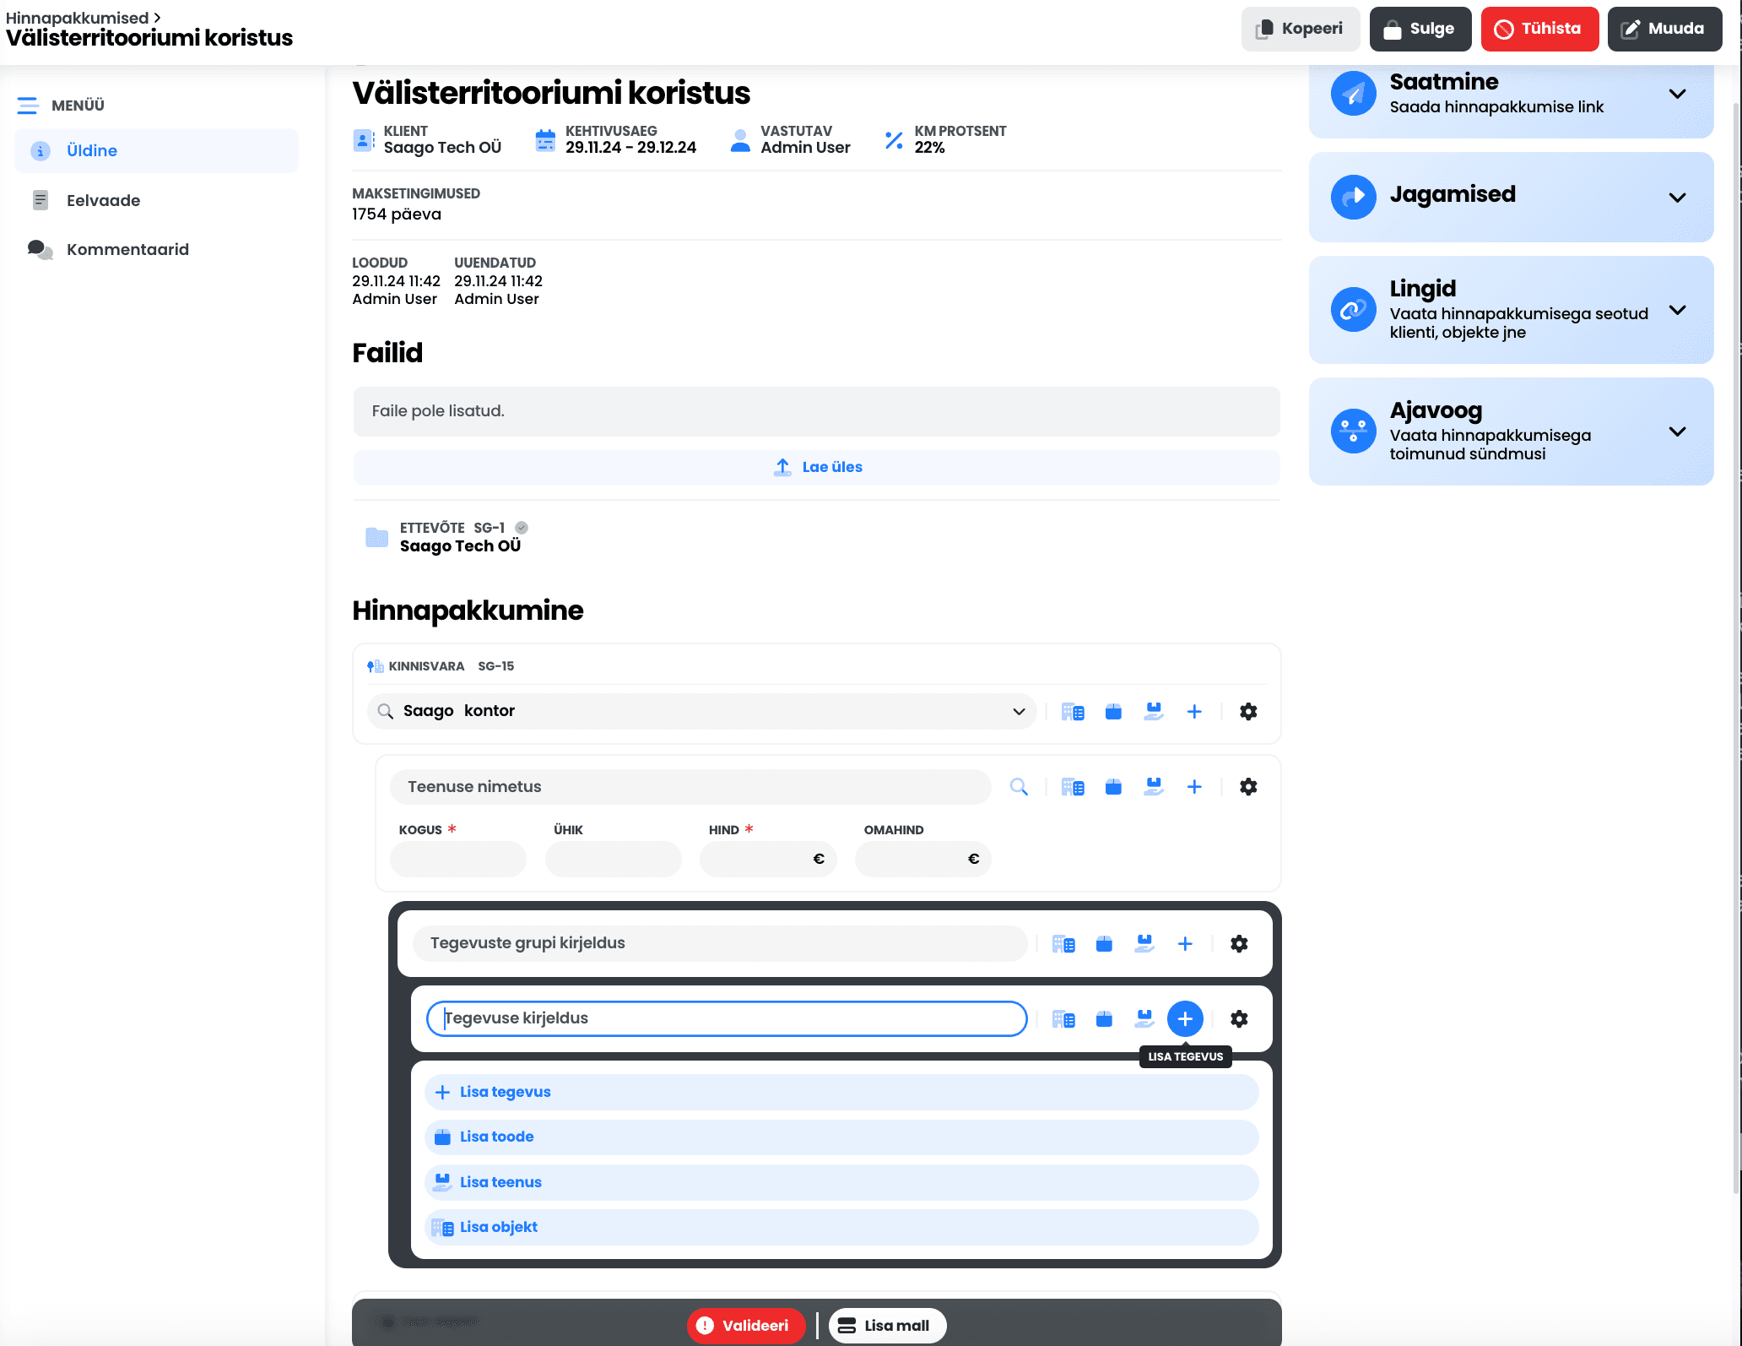Click the red Tühista button
The image size is (1742, 1346).
[x=1539, y=29]
